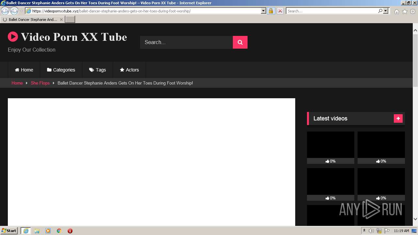This screenshot has width=418, height=235.
Task: Open the Action Center flag icon
Action: pos(387,231)
